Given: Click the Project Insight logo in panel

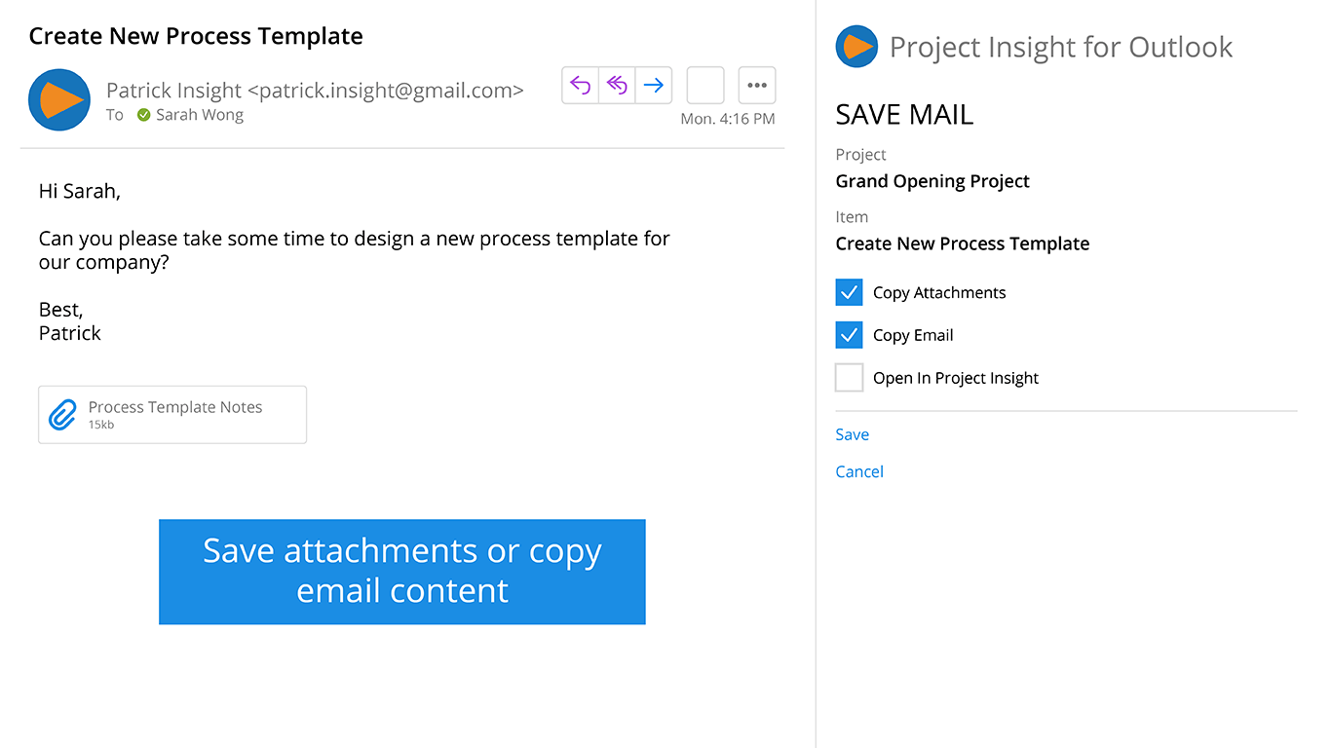Looking at the screenshot, I should pos(856,47).
